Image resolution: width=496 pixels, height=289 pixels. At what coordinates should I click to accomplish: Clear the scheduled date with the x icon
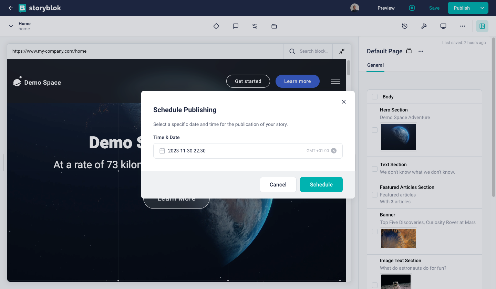334,151
